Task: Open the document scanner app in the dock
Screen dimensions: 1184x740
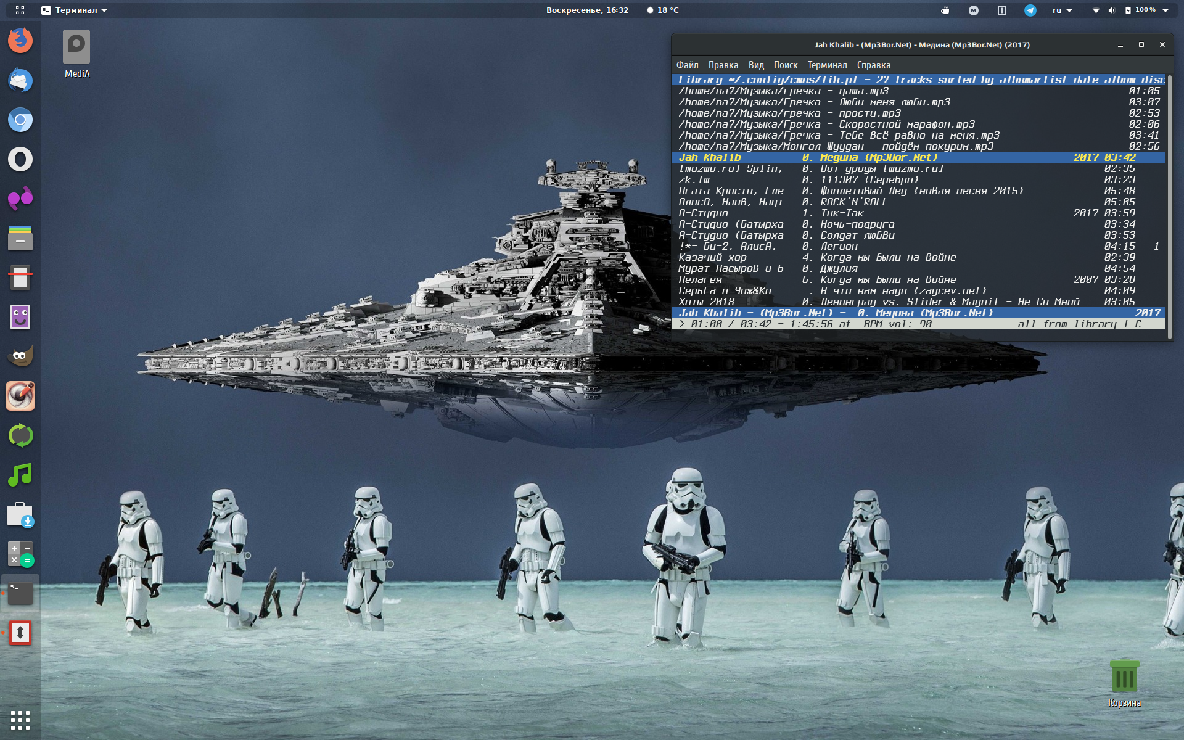Action: coord(20,277)
